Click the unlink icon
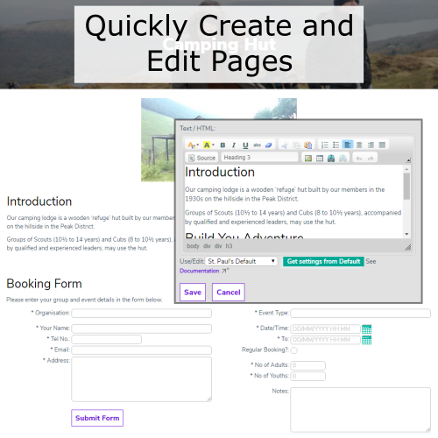The image size is (438, 438). (343, 159)
